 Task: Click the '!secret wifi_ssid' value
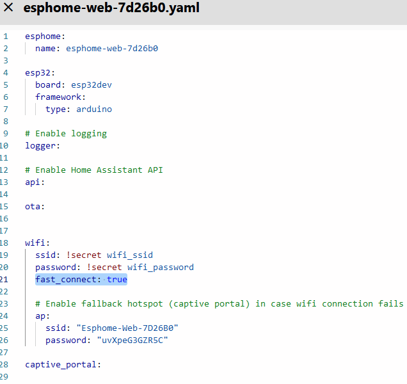pyautogui.click(x=109, y=255)
